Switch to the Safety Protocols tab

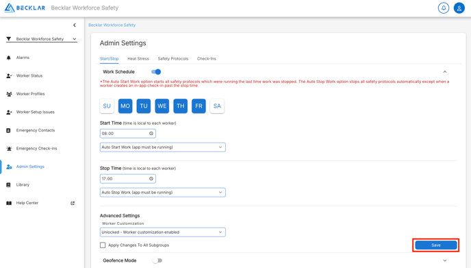tap(173, 59)
